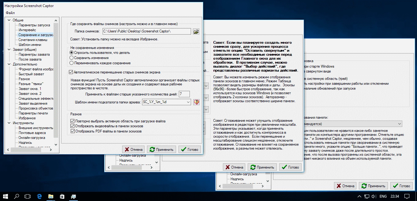Click Отмена in the front settings window
The width and height of the screenshot is (417, 201).
tap(133, 150)
